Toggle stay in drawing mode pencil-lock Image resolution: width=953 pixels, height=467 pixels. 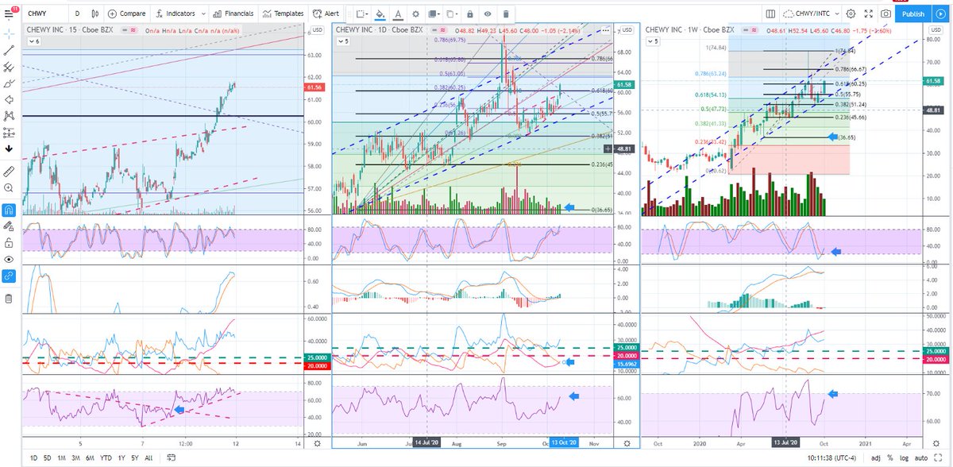tap(9, 226)
